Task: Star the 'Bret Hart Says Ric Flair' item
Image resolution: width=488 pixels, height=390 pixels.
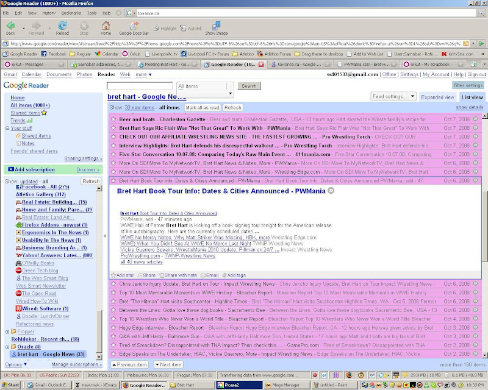Action: tap(113, 128)
